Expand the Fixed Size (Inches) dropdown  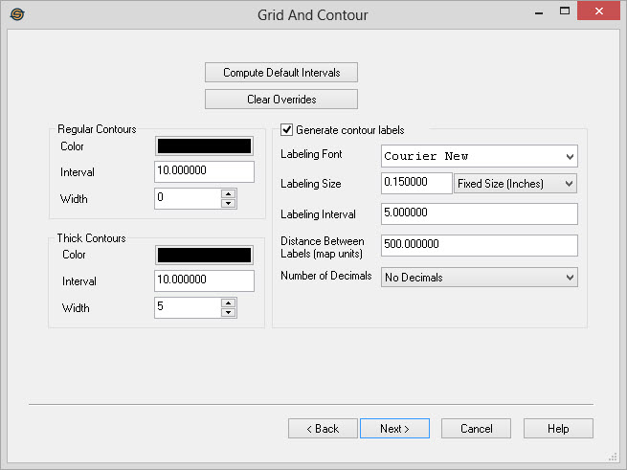515,183
